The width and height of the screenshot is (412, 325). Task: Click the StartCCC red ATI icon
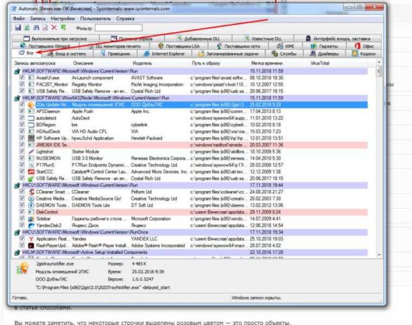[x=31, y=172]
